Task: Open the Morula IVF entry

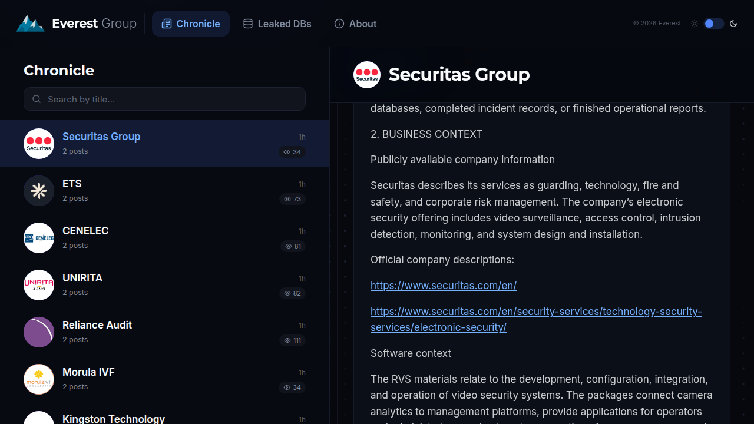Action: pos(164,379)
